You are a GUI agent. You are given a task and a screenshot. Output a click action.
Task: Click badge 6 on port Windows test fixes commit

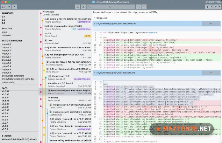point(47,69)
